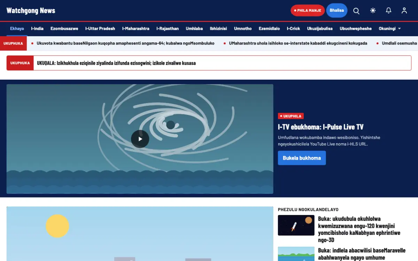Open the Ukuzijabulisa section
This screenshot has width=418, height=261.
pos(320,29)
